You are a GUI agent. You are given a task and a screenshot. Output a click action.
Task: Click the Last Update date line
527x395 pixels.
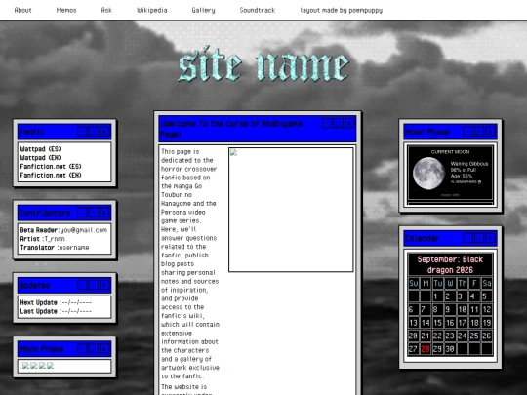[56, 311]
